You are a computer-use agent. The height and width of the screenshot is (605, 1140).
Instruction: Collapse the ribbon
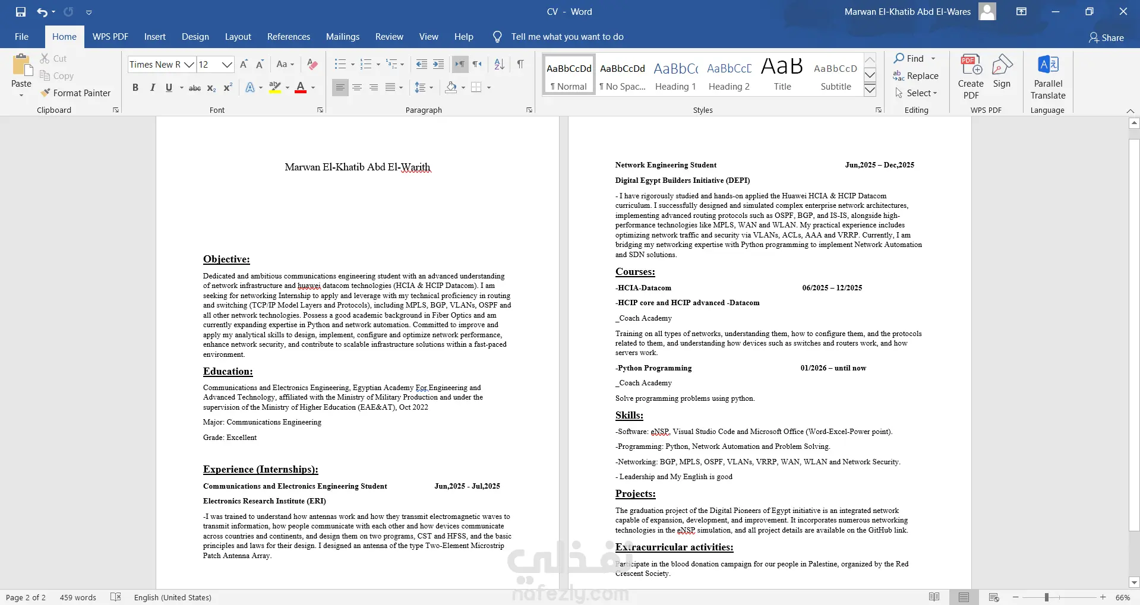click(1130, 110)
